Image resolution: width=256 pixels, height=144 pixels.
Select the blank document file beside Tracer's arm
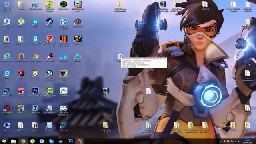(x=148, y=92)
